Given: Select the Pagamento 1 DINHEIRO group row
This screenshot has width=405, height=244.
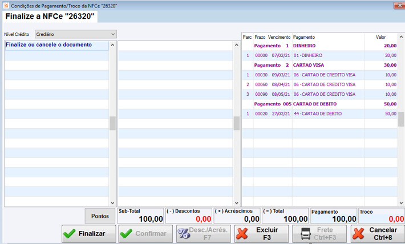Looking at the screenshot, I should tap(319, 46).
